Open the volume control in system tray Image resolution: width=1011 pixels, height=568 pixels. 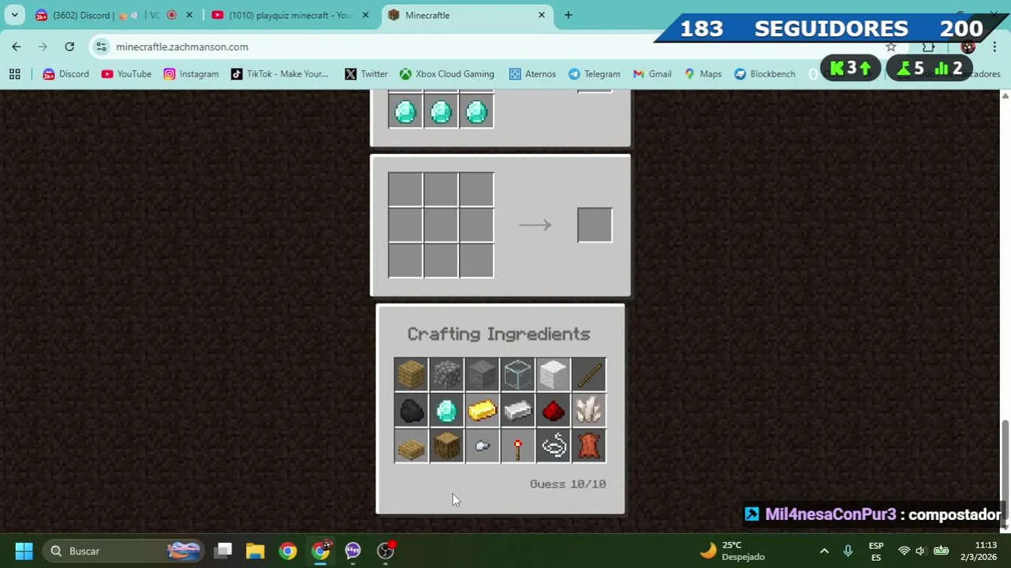pyautogui.click(x=920, y=551)
